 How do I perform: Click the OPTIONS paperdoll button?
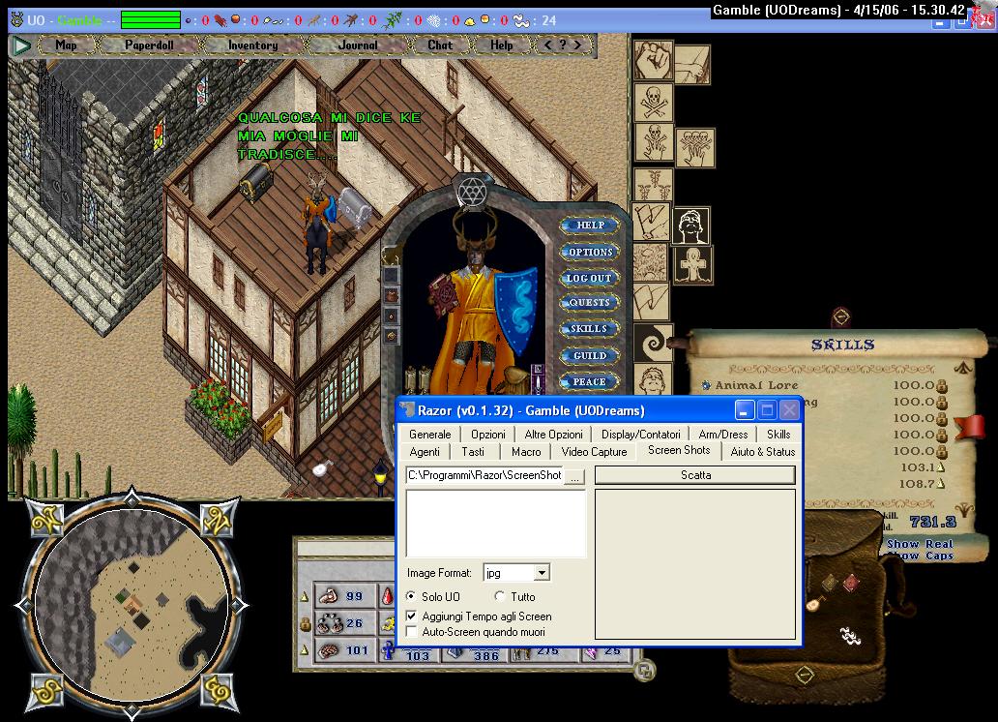click(590, 252)
